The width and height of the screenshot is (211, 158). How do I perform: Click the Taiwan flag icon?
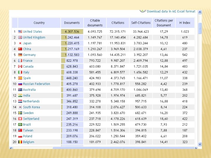click(20, 130)
